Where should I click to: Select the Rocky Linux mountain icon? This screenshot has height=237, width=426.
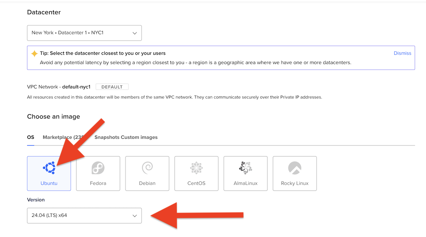(295, 168)
